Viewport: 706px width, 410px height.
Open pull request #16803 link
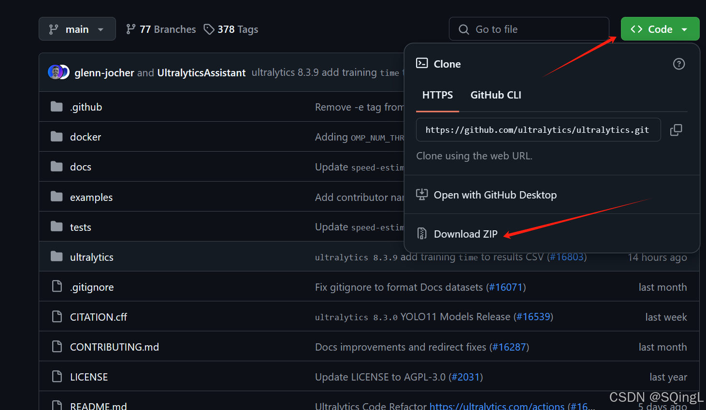tap(567, 257)
